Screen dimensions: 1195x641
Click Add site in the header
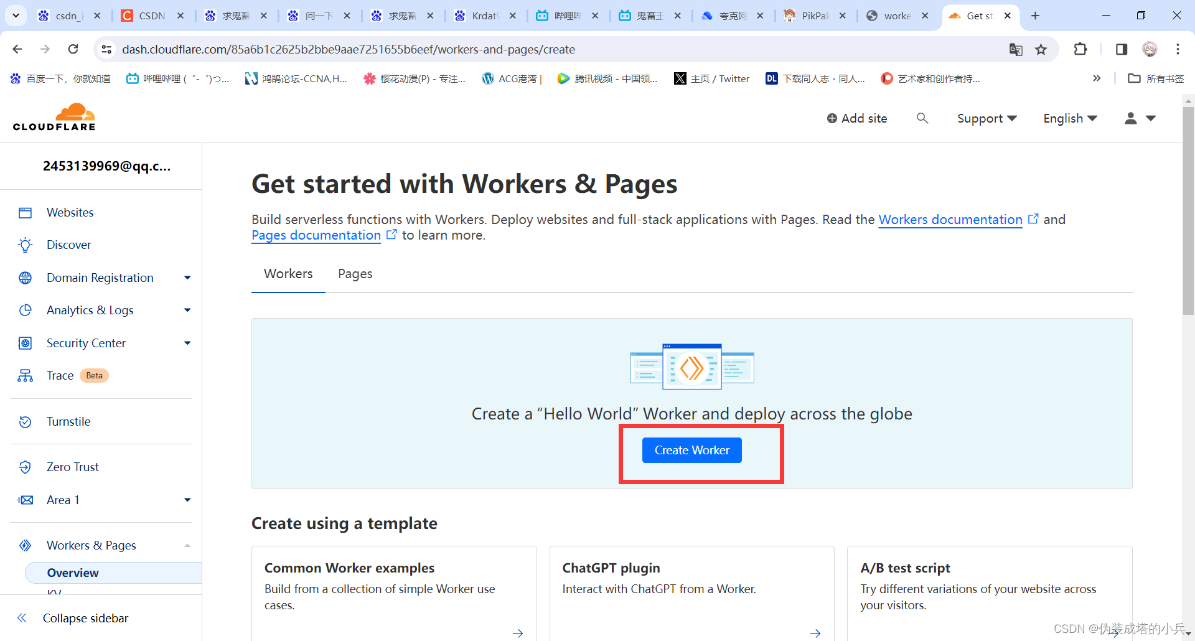(856, 118)
